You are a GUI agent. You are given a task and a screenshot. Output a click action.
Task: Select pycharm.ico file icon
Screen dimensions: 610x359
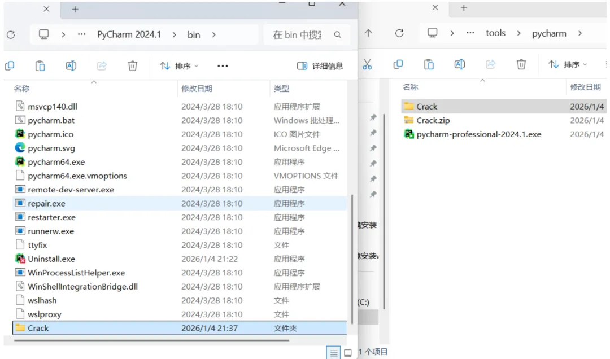[x=20, y=134]
